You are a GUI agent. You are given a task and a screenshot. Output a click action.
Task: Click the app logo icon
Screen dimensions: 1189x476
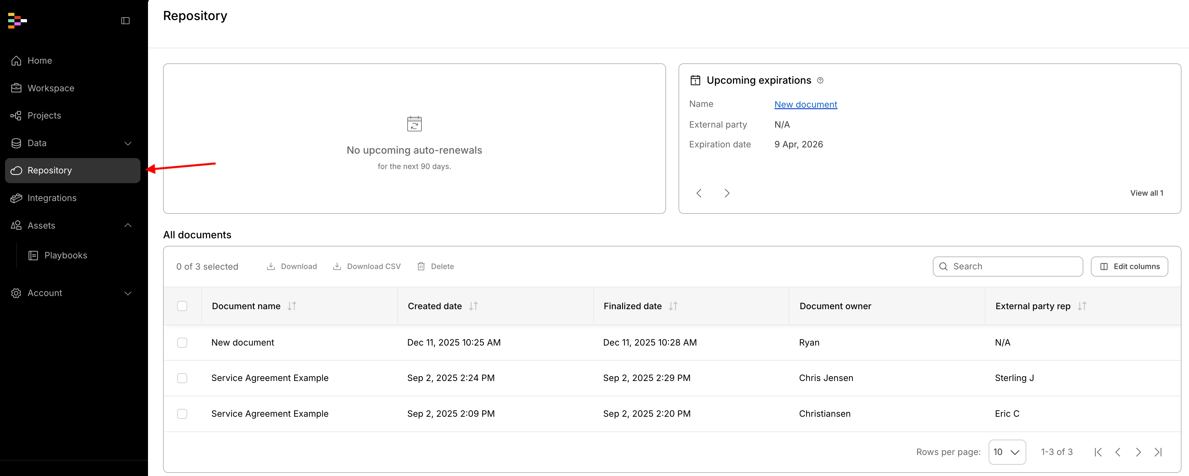click(17, 21)
